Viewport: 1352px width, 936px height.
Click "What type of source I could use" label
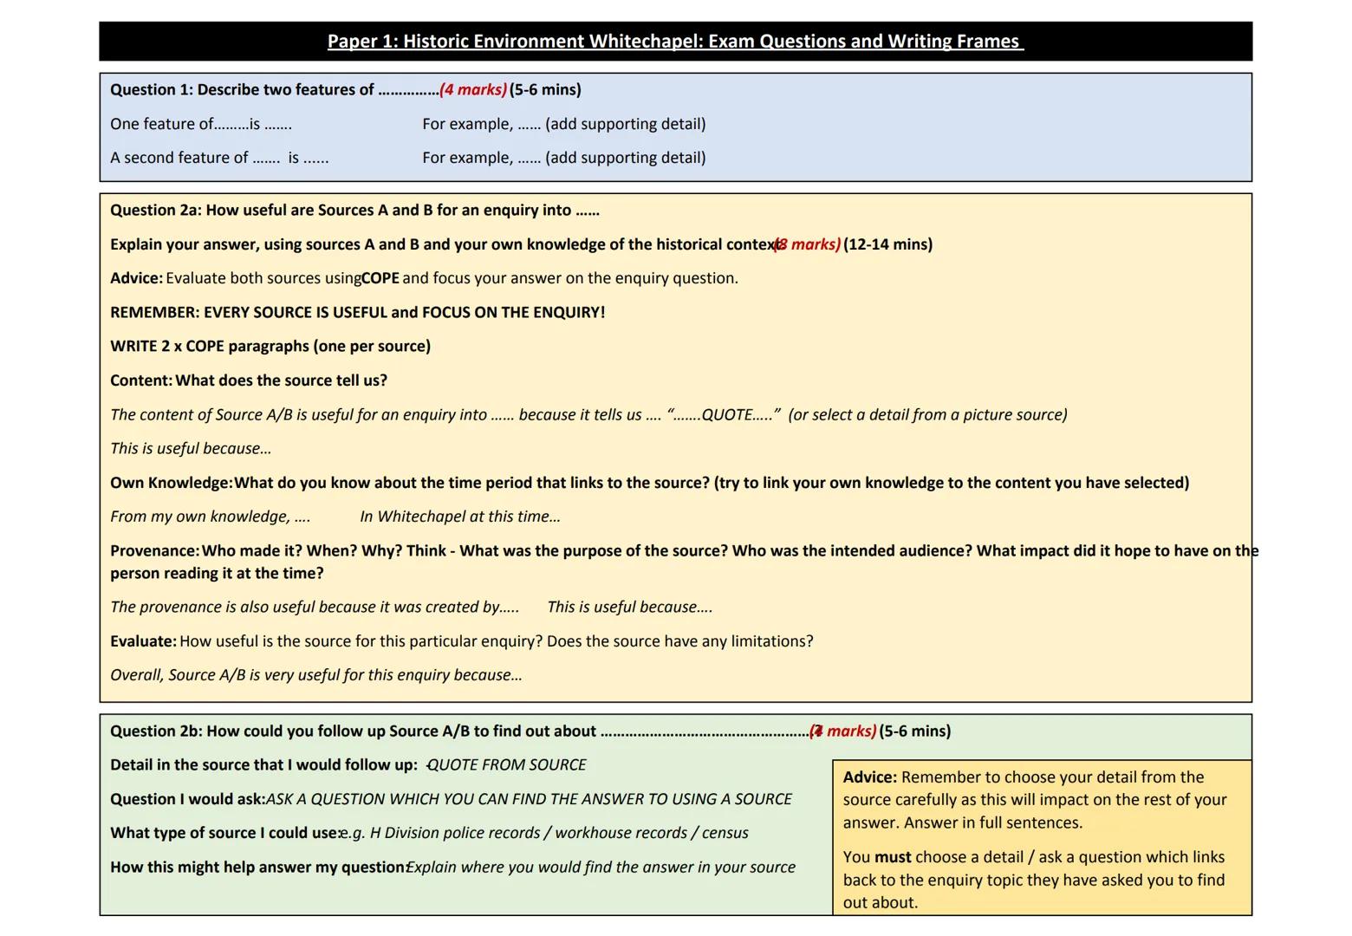tap(224, 833)
